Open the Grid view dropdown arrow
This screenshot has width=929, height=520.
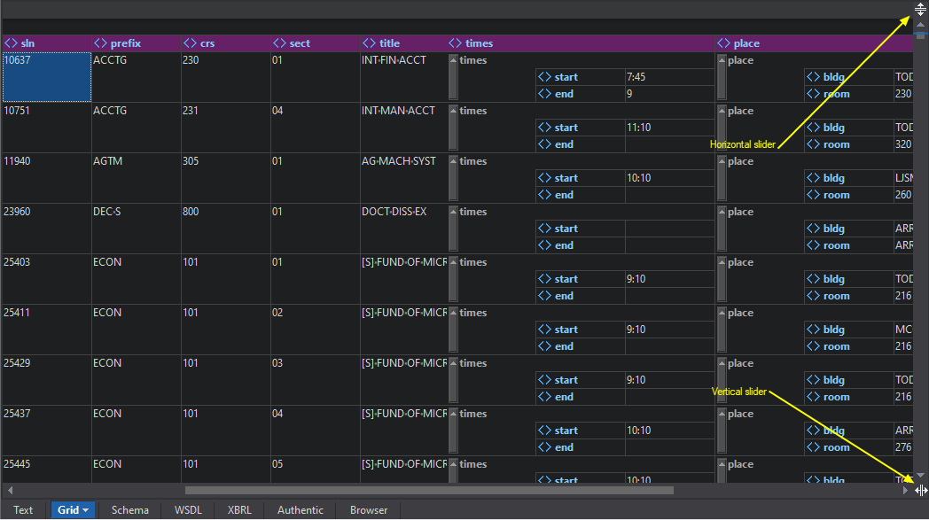point(86,510)
